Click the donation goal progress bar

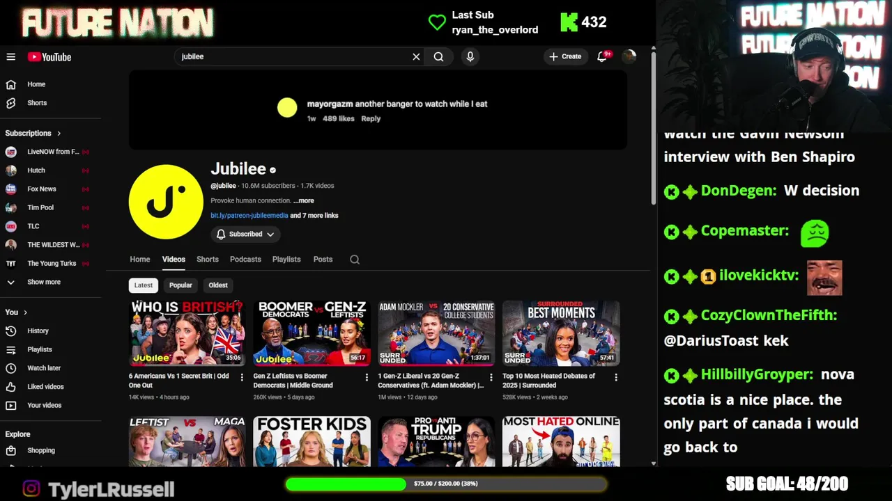tap(446, 484)
